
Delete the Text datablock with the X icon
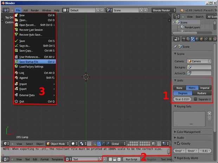(x=105, y=159)
